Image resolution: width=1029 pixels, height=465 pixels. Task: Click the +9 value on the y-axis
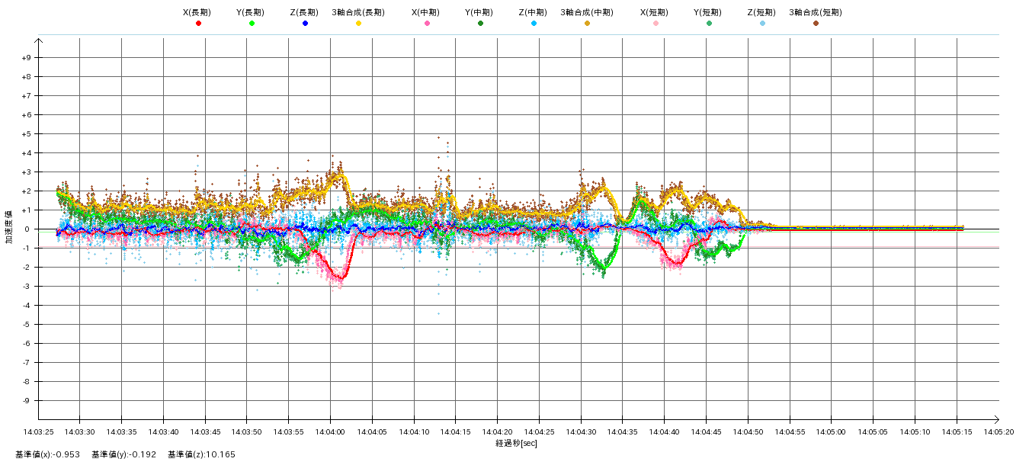point(26,58)
